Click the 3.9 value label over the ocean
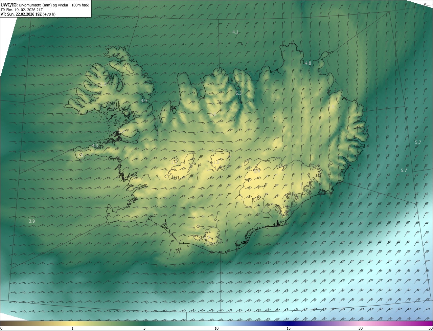Image resolution: width=433 pixels, height=331 pixels. [x=32, y=221]
